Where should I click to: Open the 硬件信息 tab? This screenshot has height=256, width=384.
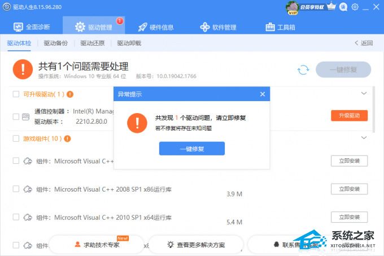pyautogui.click(x=156, y=27)
